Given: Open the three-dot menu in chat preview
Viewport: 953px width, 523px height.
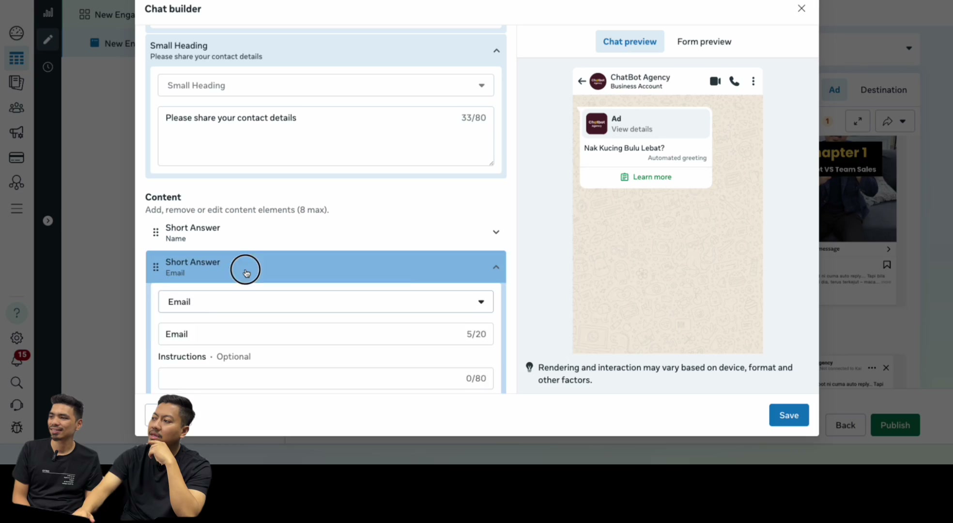Looking at the screenshot, I should click(753, 81).
